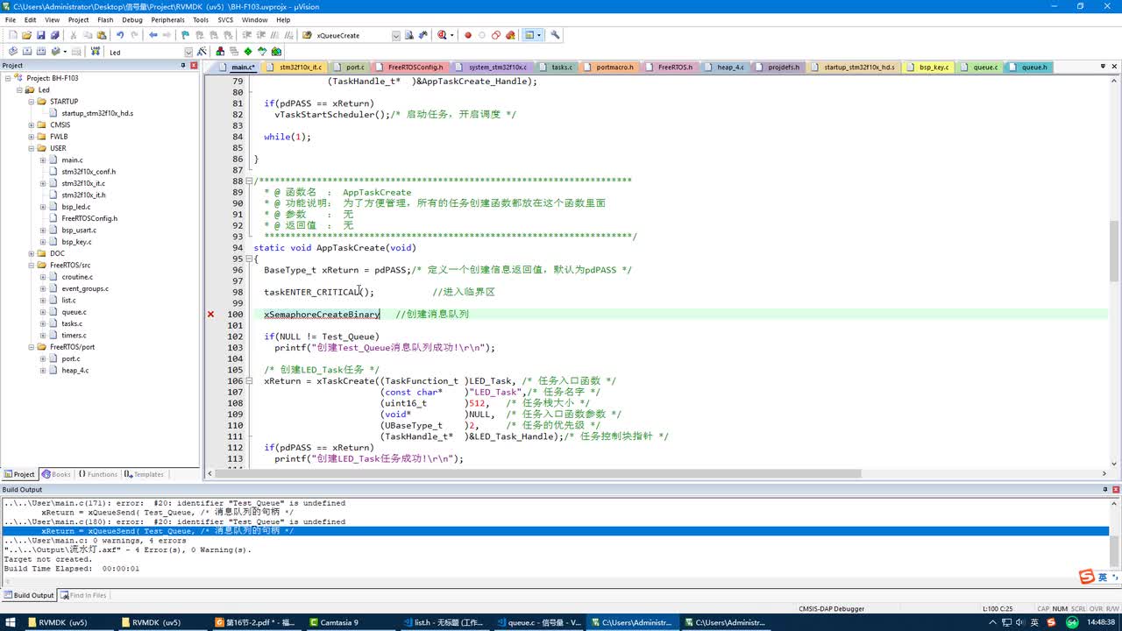Save the current file via the Save icon

40,35
